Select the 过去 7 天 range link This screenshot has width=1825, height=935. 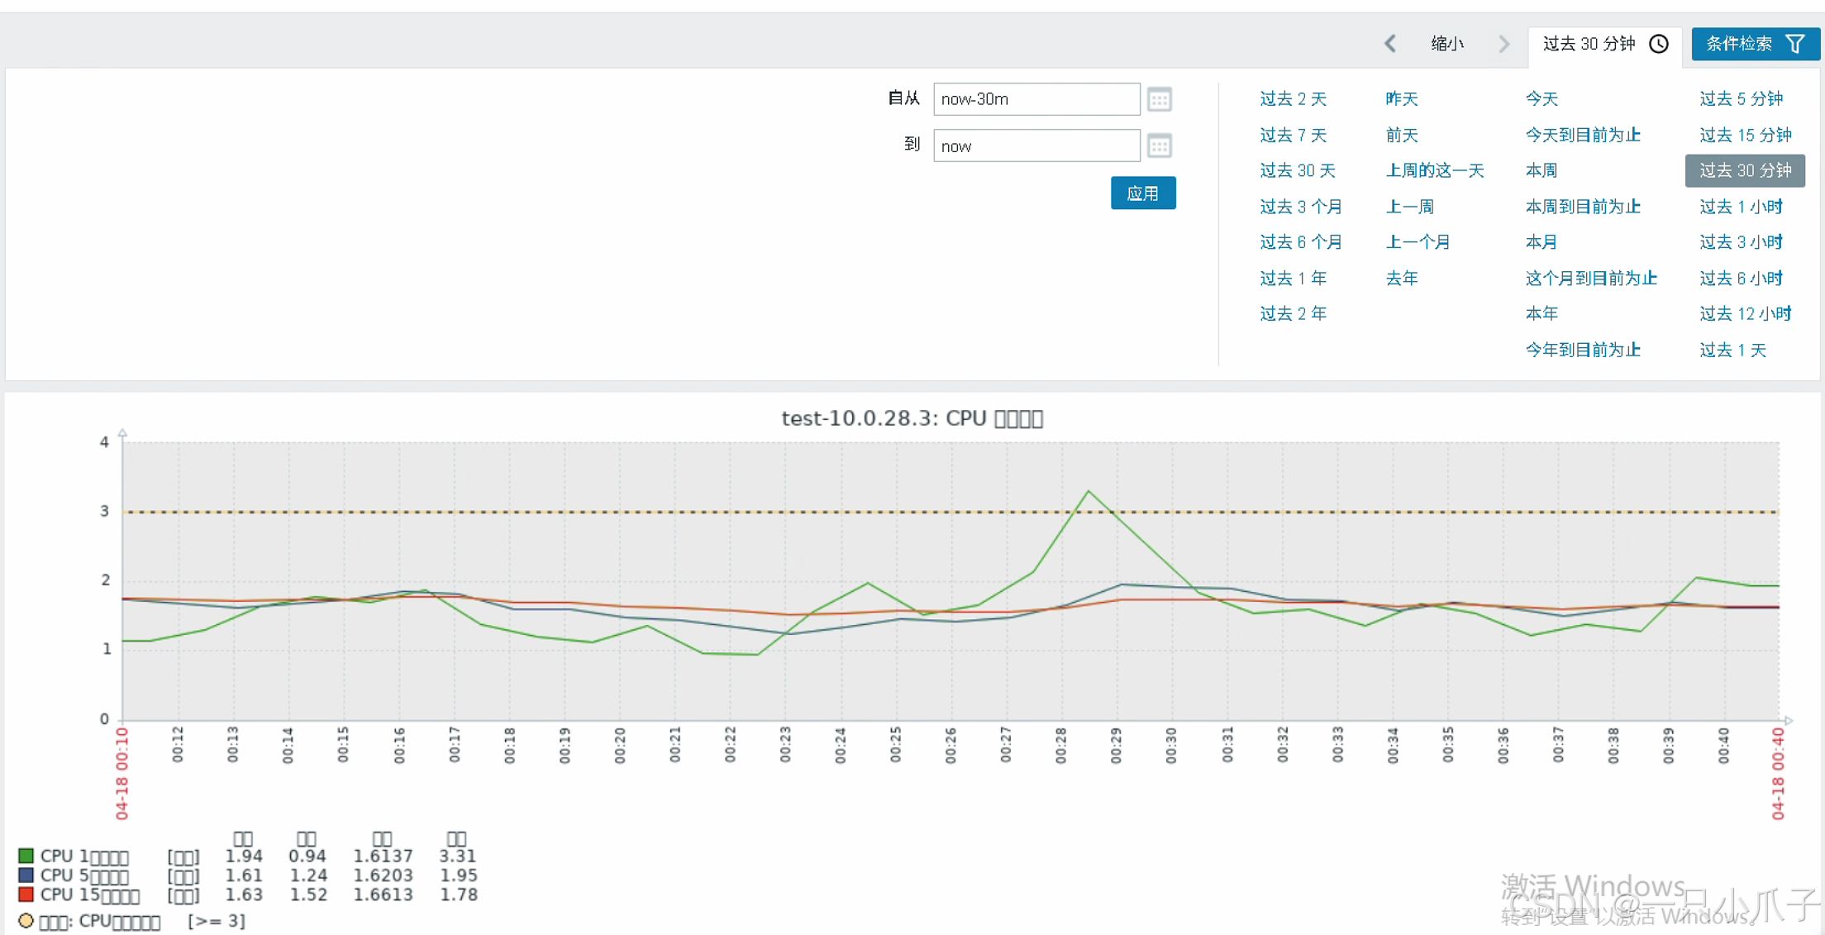tap(1293, 135)
